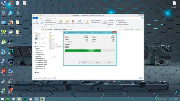Select the setup file
This screenshot has width=180, height=101.
pos(51,49)
